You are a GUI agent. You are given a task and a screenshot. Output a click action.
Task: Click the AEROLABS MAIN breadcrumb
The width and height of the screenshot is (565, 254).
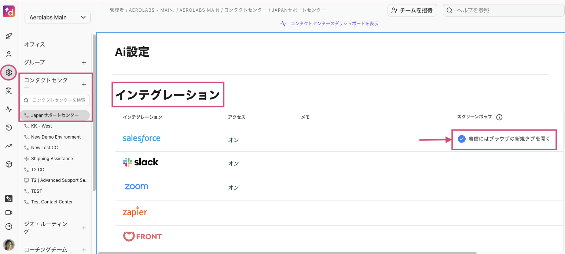pos(199,10)
